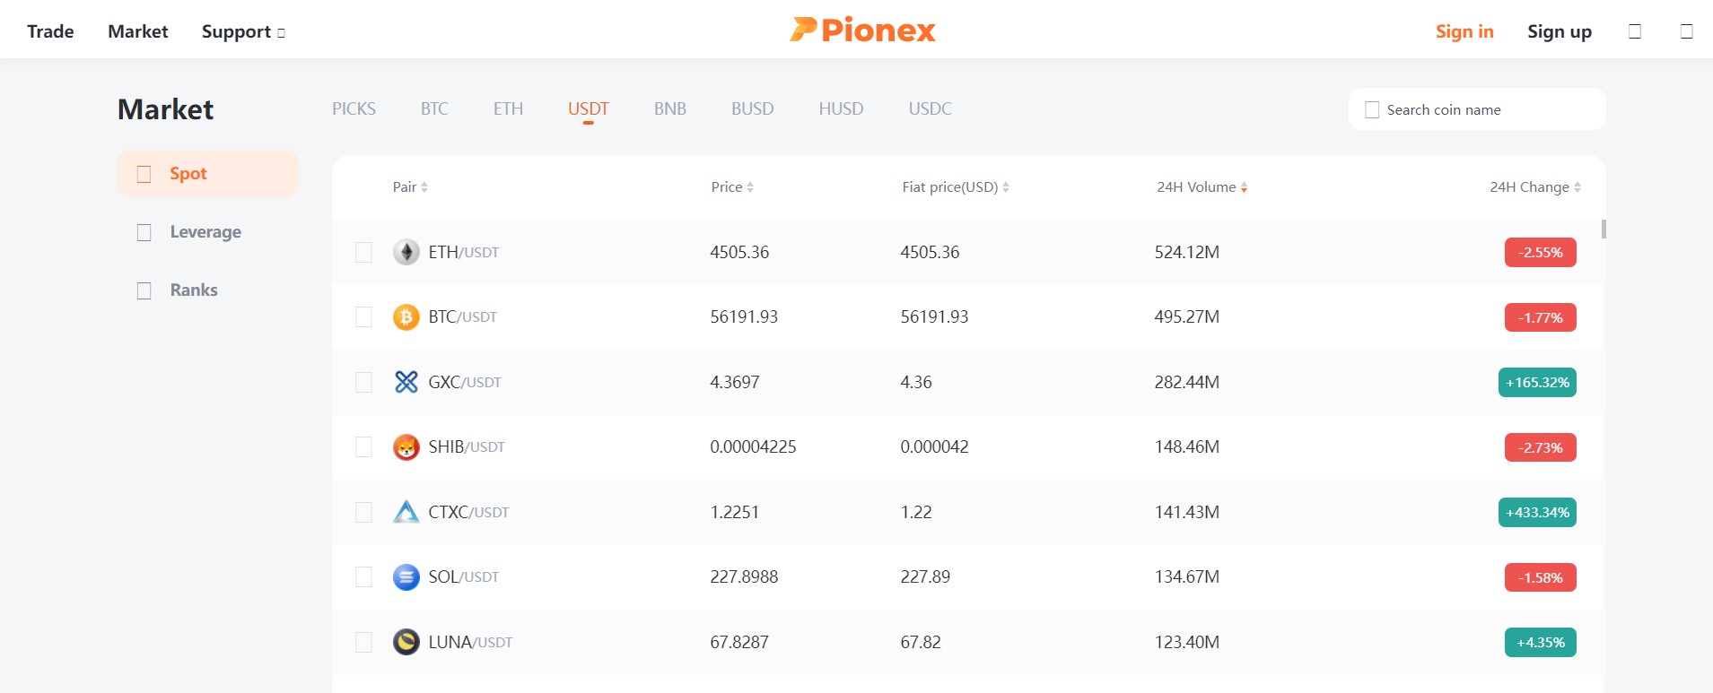The height and width of the screenshot is (693, 1713).
Task: Click the search magnifier icon
Action: click(x=1372, y=109)
